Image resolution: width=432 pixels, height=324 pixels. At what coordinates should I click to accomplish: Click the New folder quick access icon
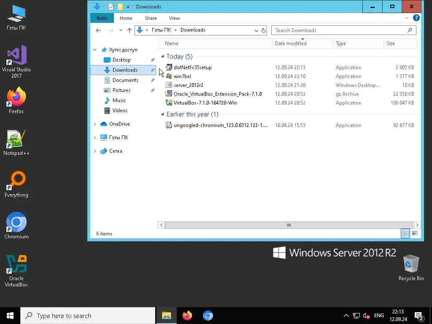coord(120,7)
